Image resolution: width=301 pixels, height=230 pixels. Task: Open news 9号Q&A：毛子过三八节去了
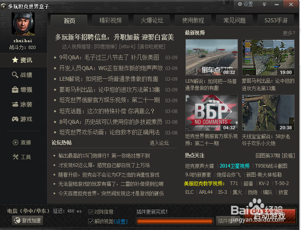(x=109, y=57)
